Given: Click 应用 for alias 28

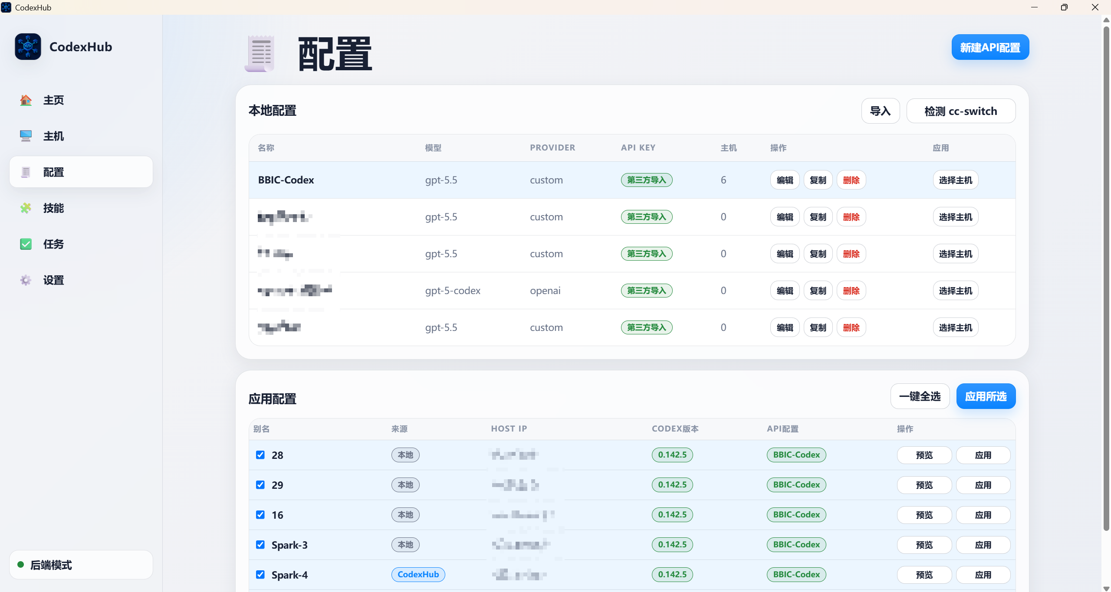Looking at the screenshot, I should click(983, 455).
